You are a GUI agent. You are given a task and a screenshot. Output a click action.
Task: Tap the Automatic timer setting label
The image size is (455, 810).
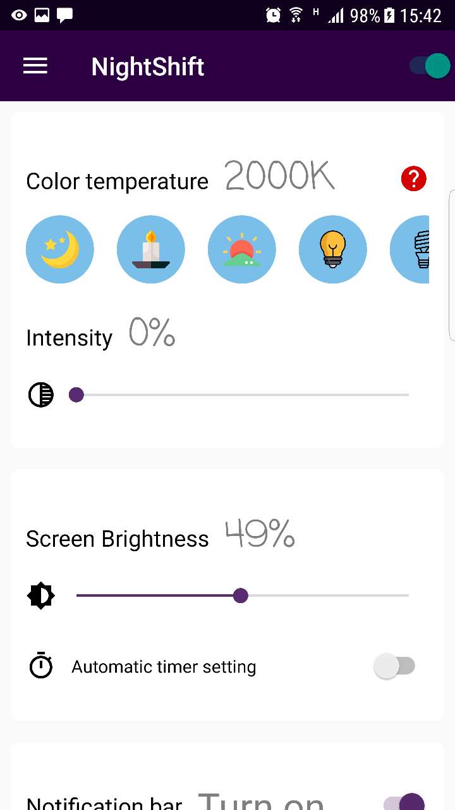[x=164, y=667]
